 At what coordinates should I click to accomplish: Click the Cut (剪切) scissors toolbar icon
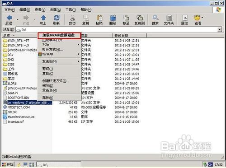[72, 18]
